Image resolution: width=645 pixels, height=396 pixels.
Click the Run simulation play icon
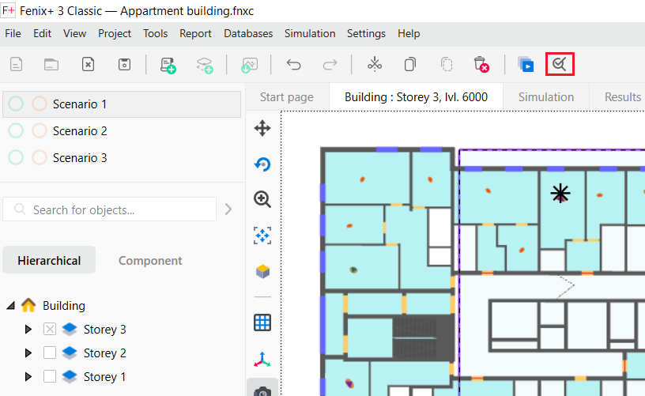click(526, 65)
